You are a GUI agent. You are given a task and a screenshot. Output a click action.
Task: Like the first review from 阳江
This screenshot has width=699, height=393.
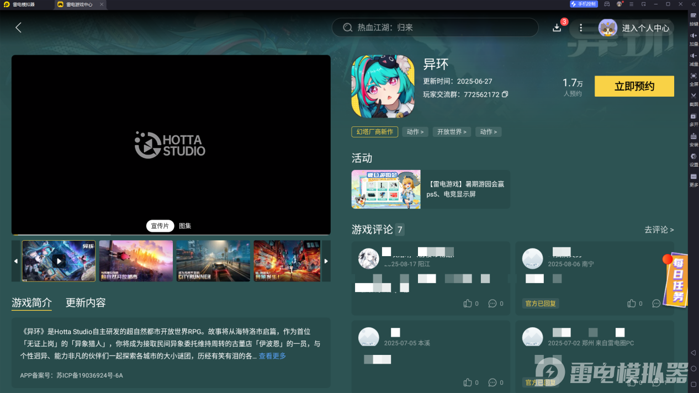tap(468, 304)
